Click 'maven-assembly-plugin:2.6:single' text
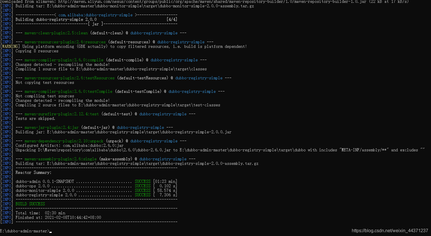This screenshot has height=236, width=431. coord(60,159)
